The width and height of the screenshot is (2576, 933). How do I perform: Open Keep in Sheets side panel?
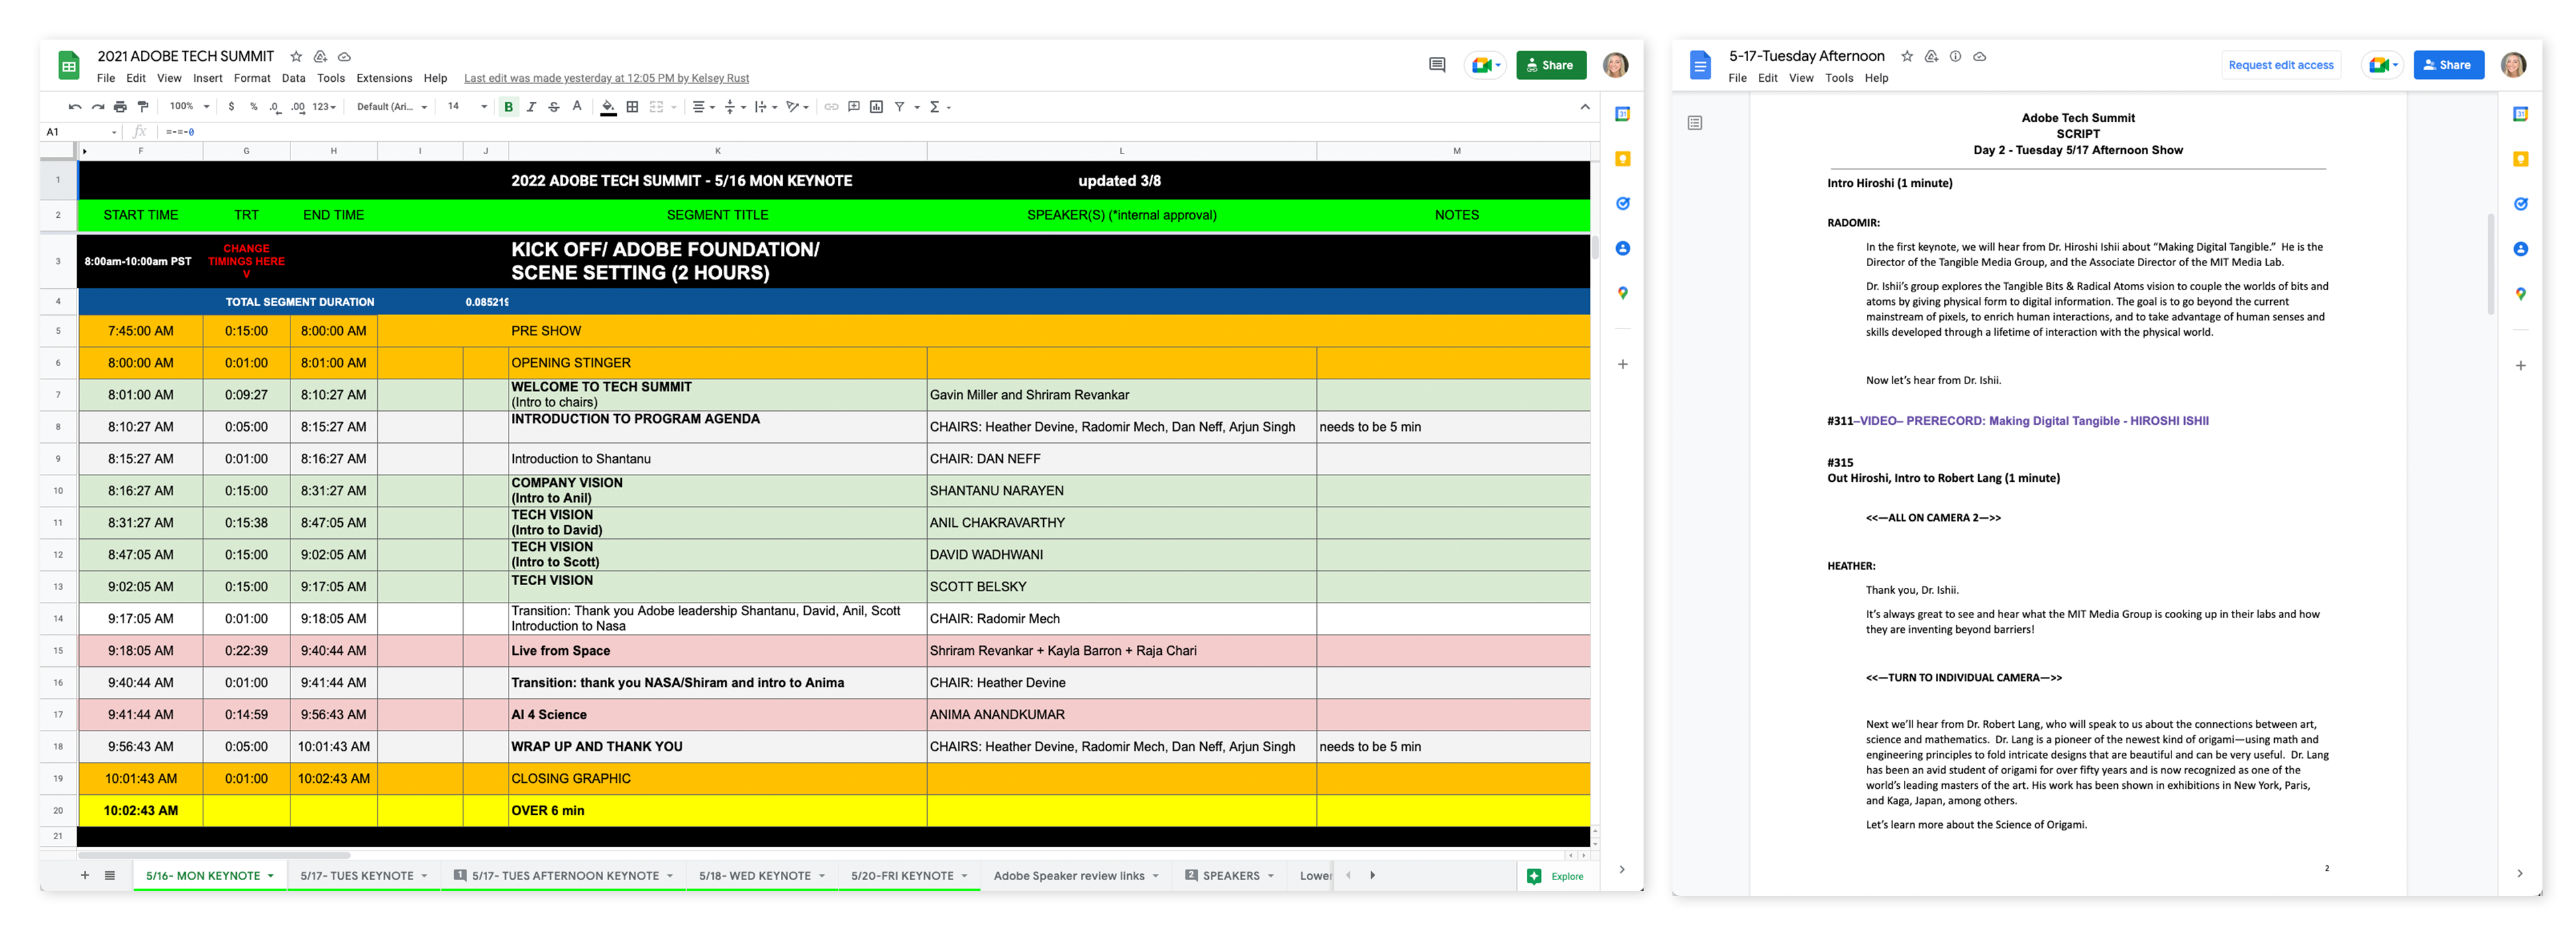(x=1622, y=159)
